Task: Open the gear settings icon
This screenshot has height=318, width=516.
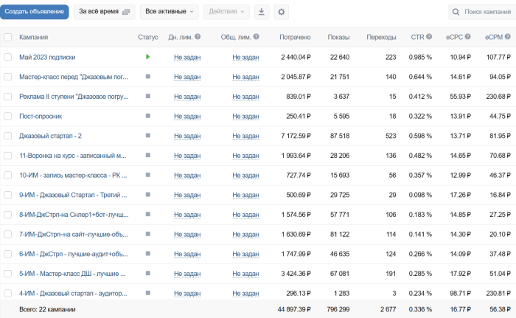Action: [x=281, y=12]
